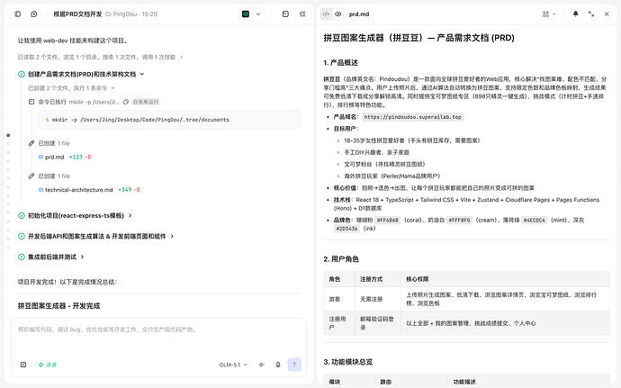Click the #FF6B6B color code chip
This screenshot has height=388, width=621.
387,220
